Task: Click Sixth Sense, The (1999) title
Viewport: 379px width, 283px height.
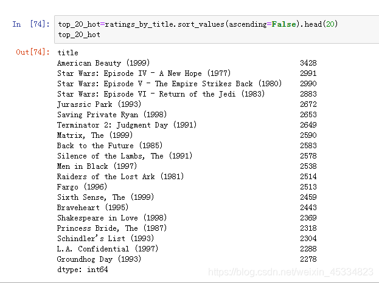Action: click(x=106, y=197)
